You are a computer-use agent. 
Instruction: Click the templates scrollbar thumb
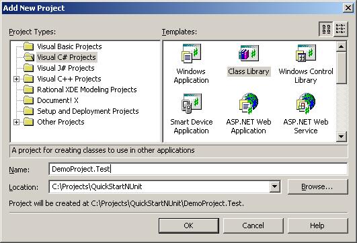coord(341,68)
